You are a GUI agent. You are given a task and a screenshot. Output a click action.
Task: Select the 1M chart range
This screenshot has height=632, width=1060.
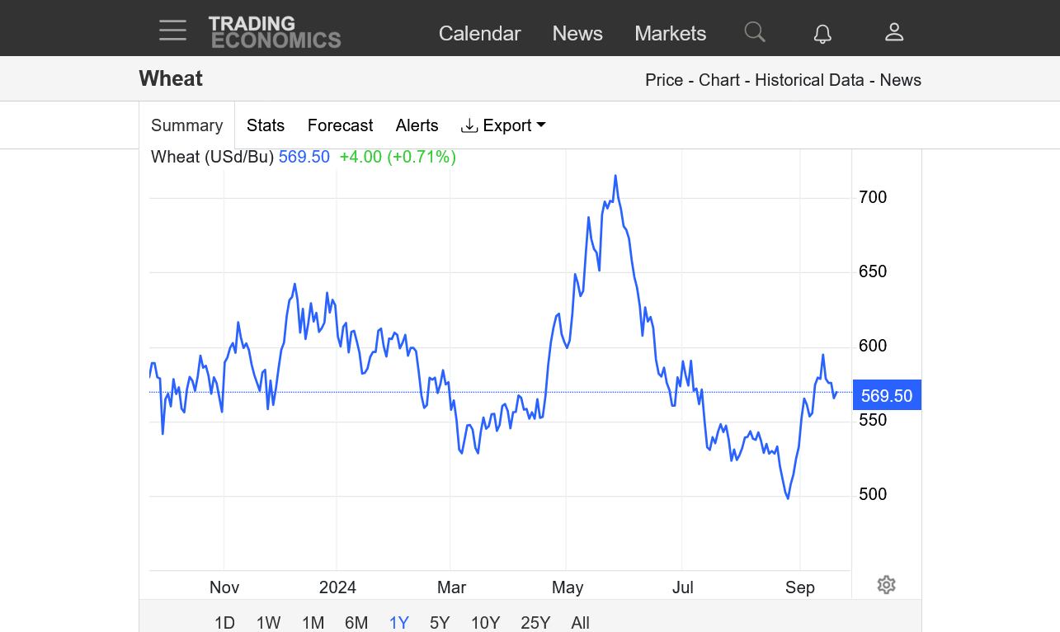pos(313,622)
